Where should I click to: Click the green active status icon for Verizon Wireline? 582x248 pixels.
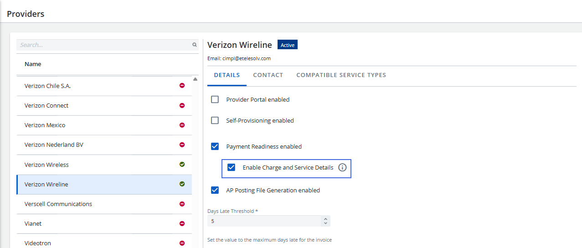click(x=182, y=184)
